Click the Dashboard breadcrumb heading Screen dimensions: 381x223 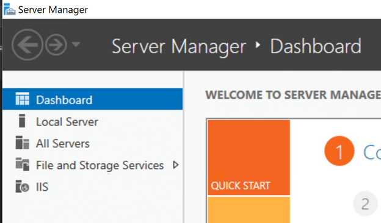[x=316, y=46]
